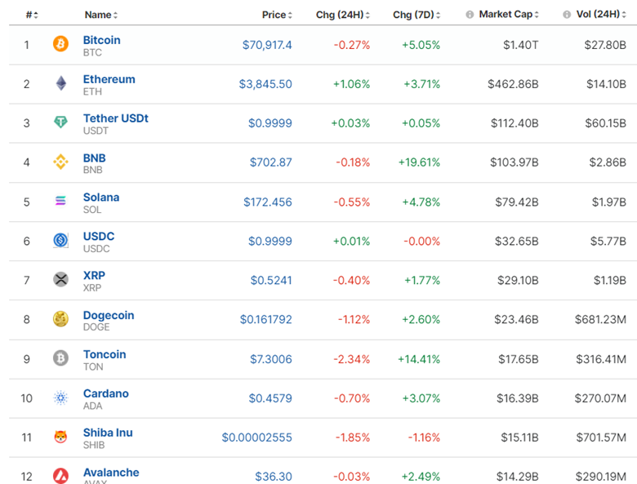Image resolution: width=637 pixels, height=484 pixels.
Task: Click Dogecoin 24H change -1.12%
Action: coord(354,320)
